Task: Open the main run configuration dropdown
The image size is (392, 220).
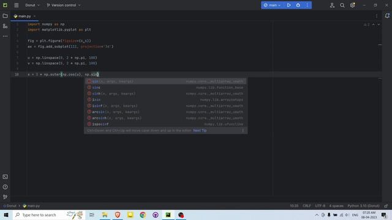Action: point(272,5)
